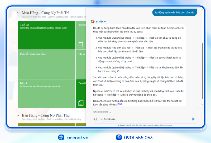The height and width of the screenshot is (143, 211).
Task: Open the Phân bổ chi phí mua hàng tile
Action: pos(47,64)
